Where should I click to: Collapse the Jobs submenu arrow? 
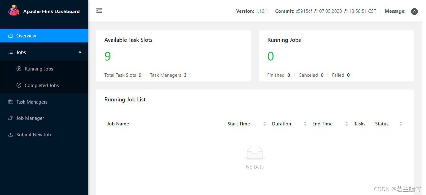[x=80, y=52]
